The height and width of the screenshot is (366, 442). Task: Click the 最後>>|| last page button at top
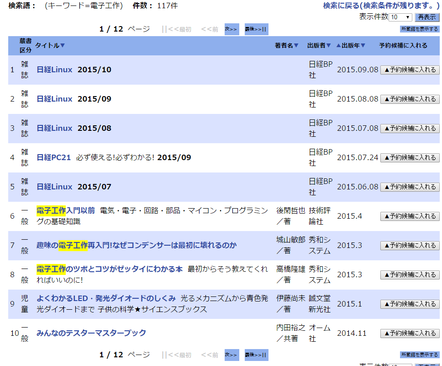click(255, 29)
